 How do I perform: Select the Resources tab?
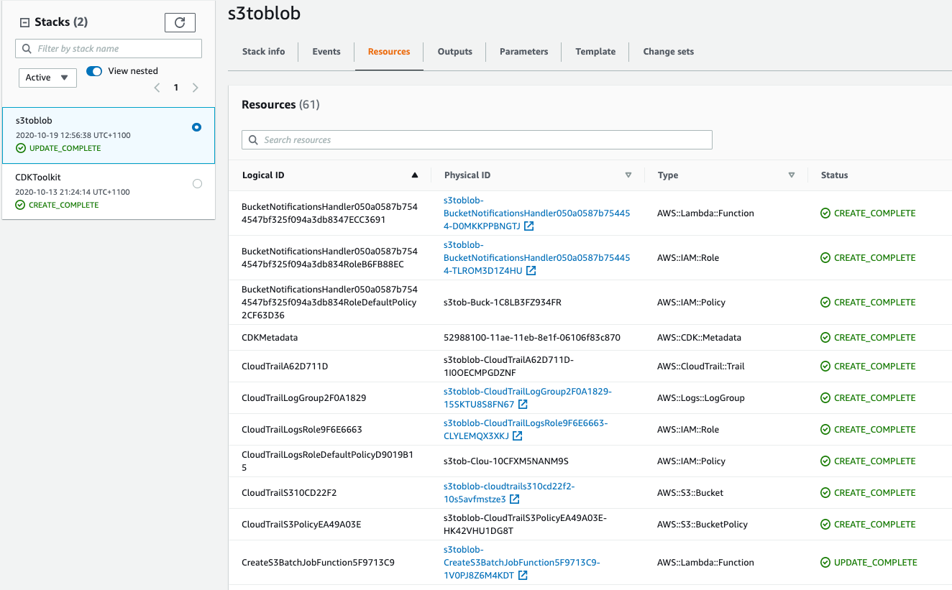[389, 52]
